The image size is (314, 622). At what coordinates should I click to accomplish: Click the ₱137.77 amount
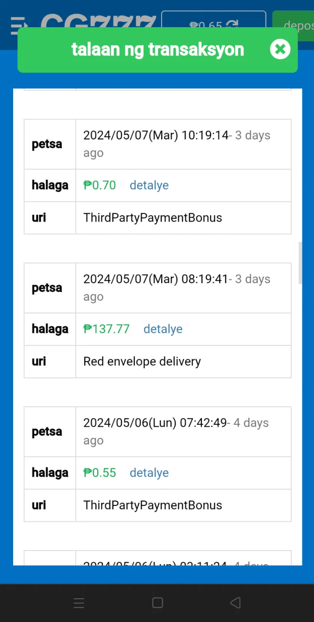(x=106, y=329)
